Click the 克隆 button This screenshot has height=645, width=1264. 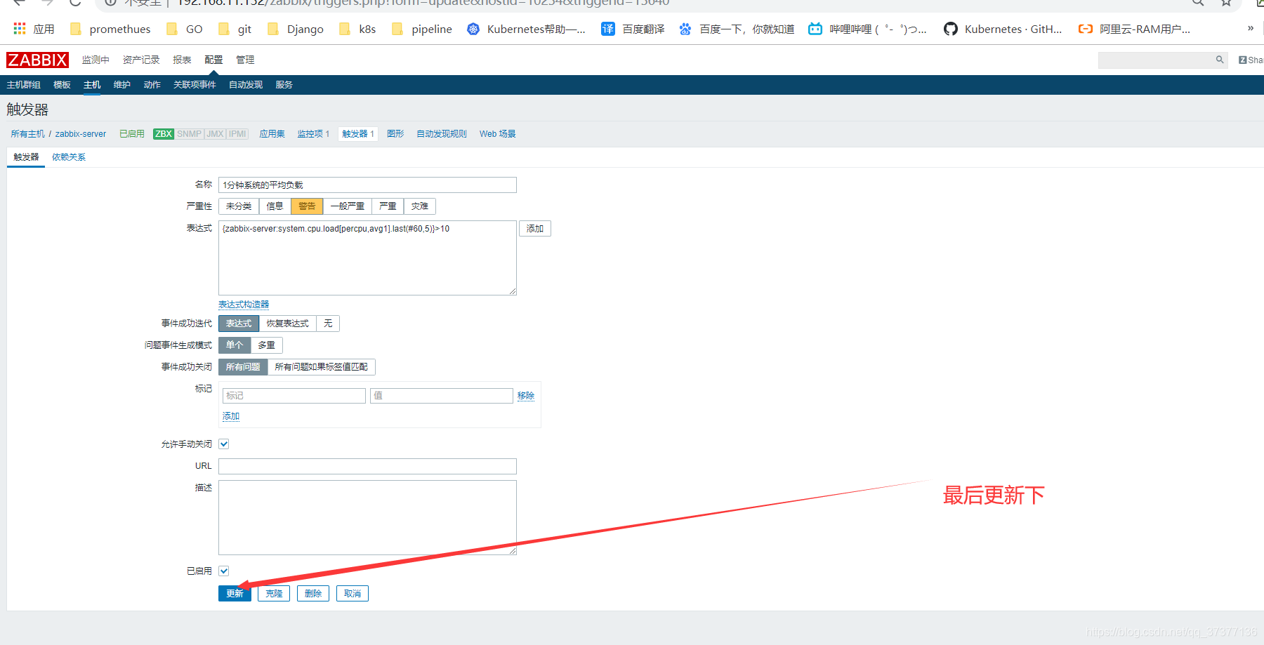(x=274, y=594)
